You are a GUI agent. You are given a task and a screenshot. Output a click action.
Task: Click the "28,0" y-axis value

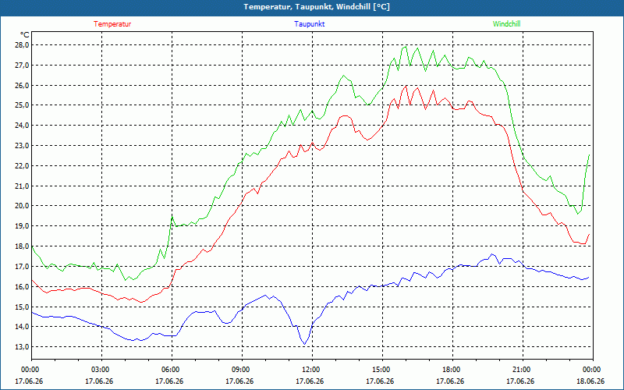(23, 45)
